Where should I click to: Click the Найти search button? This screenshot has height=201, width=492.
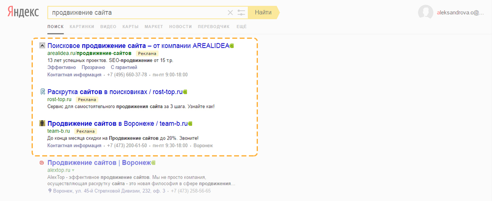(x=263, y=13)
